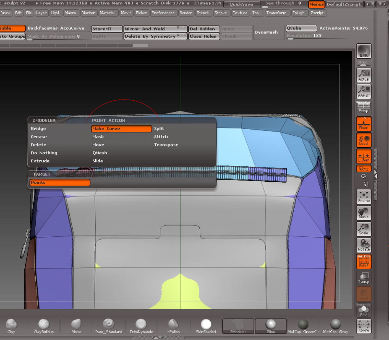Image resolution: width=389 pixels, height=340 pixels.
Task: Select the ZModeler brush
Action: (238, 326)
